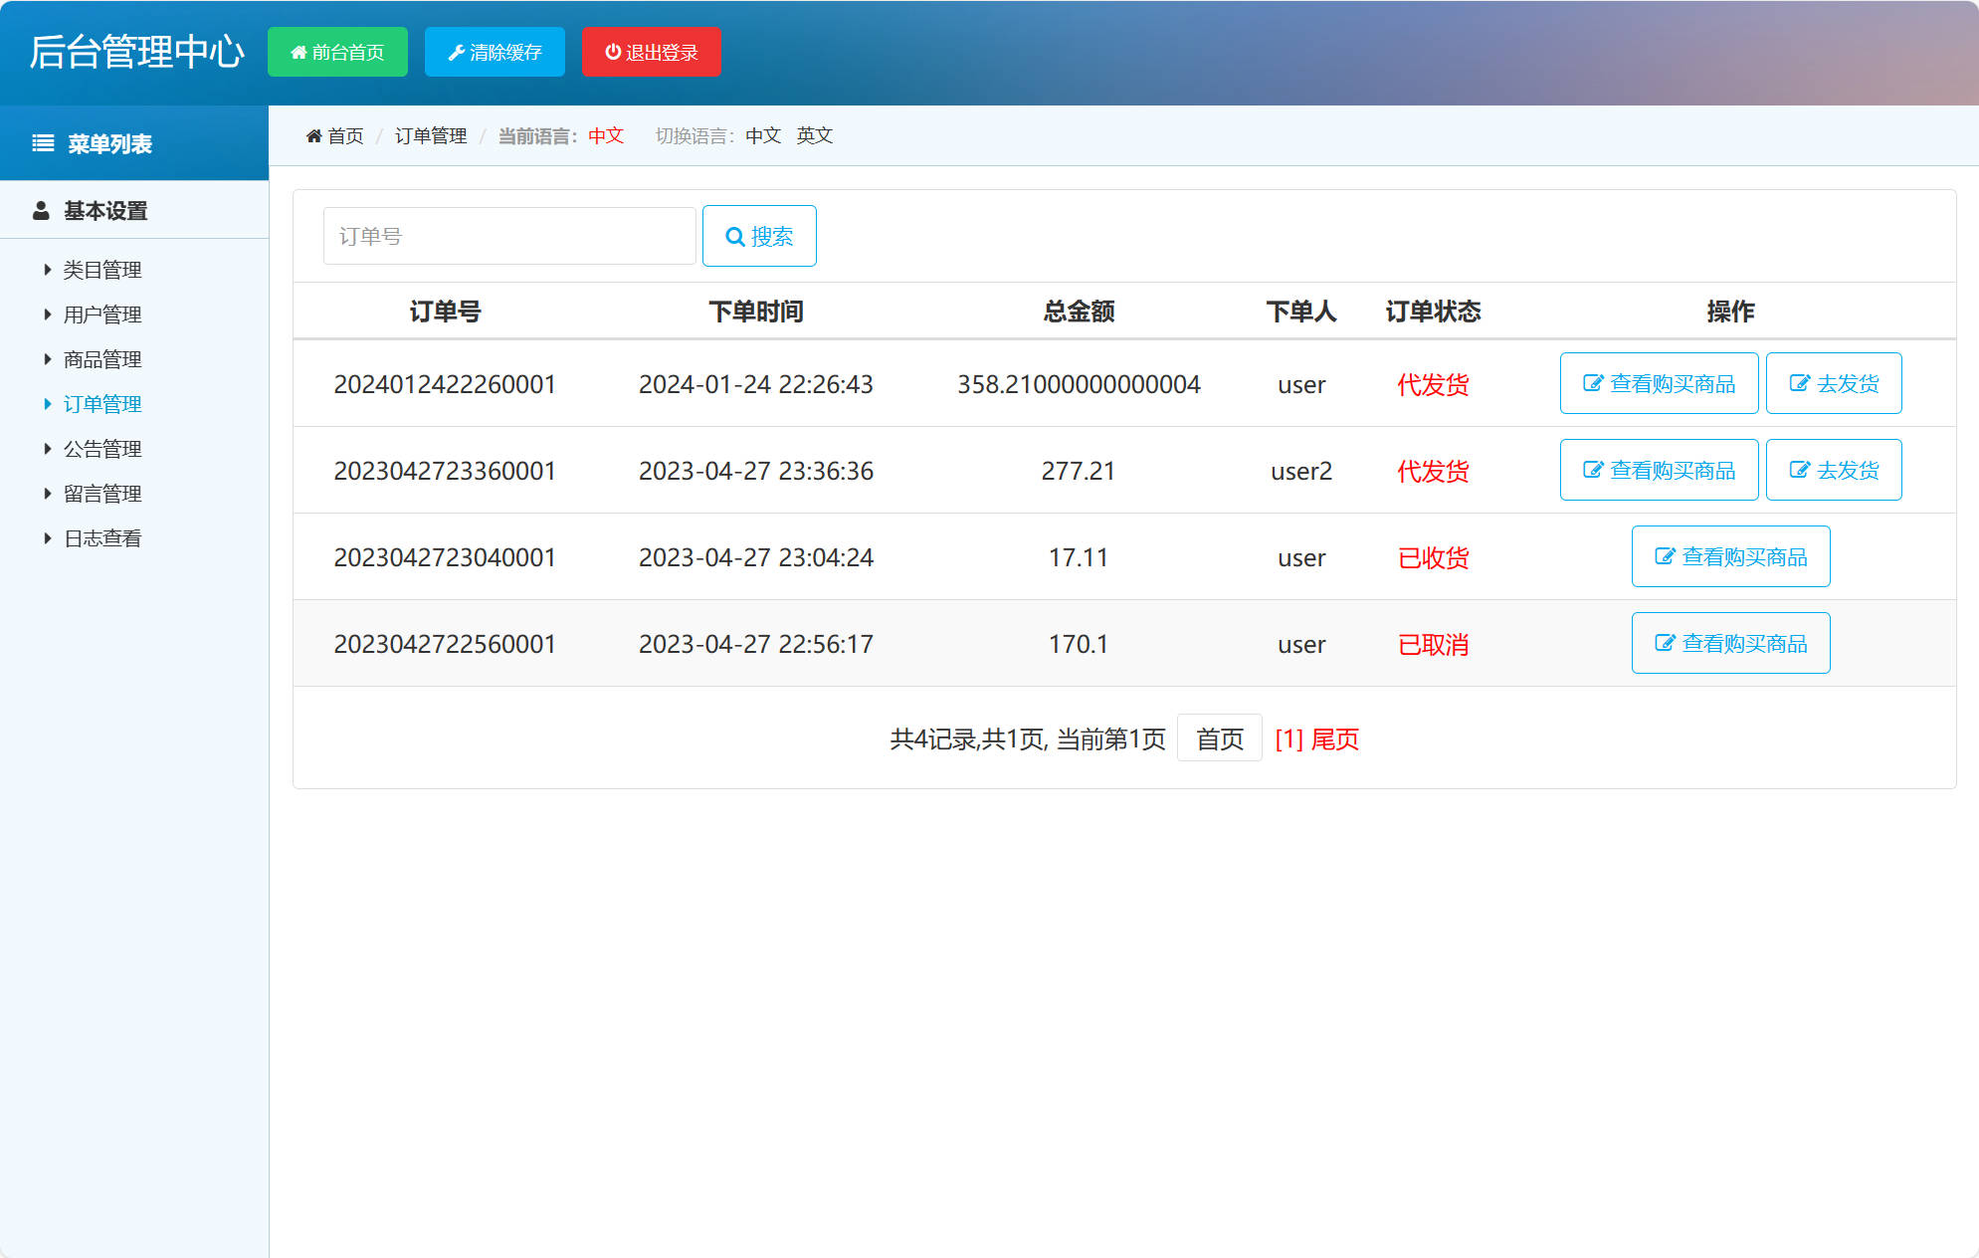Switch language to 英文

tap(814, 135)
